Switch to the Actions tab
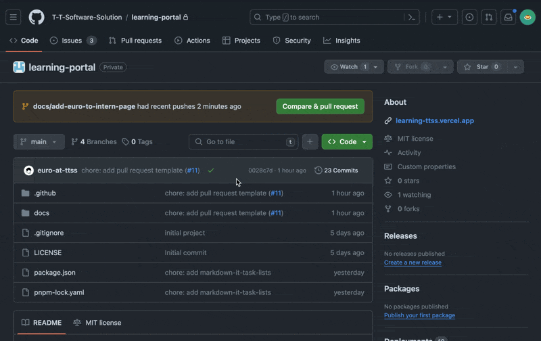 pos(192,41)
